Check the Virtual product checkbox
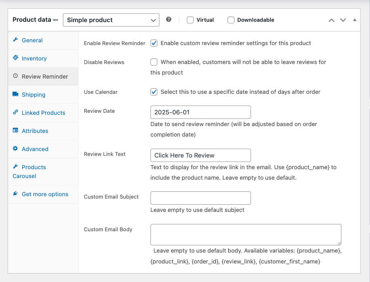 click(190, 20)
